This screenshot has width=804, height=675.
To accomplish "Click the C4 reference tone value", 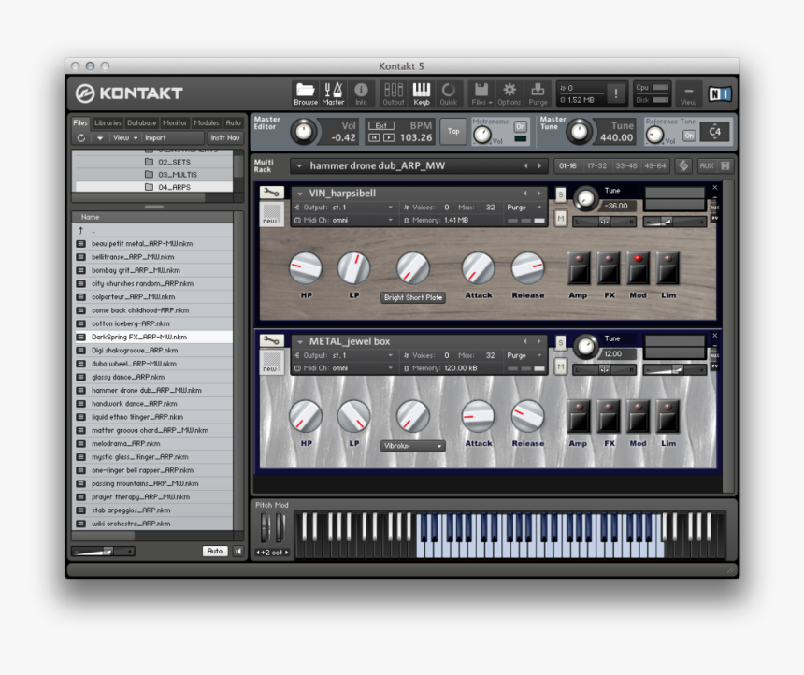I will coord(715,132).
